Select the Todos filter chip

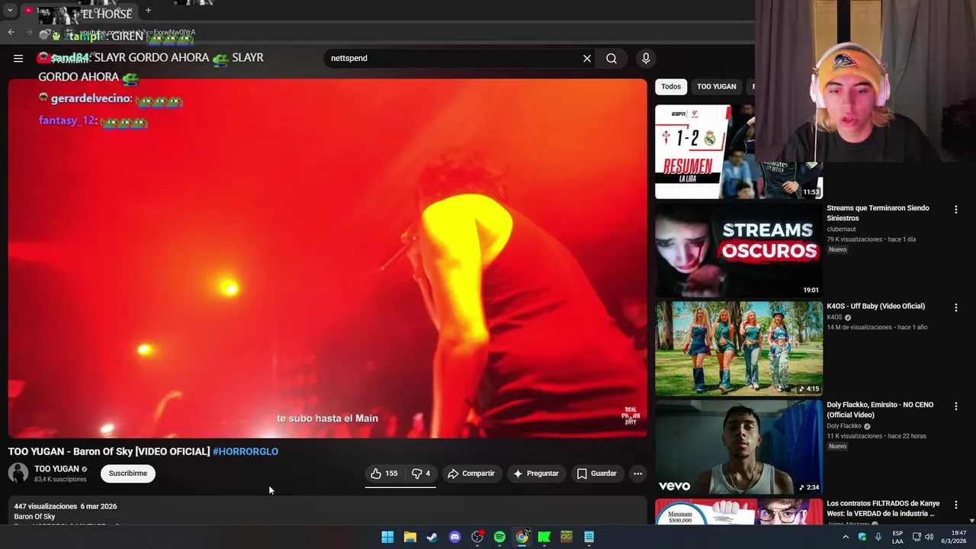671,86
